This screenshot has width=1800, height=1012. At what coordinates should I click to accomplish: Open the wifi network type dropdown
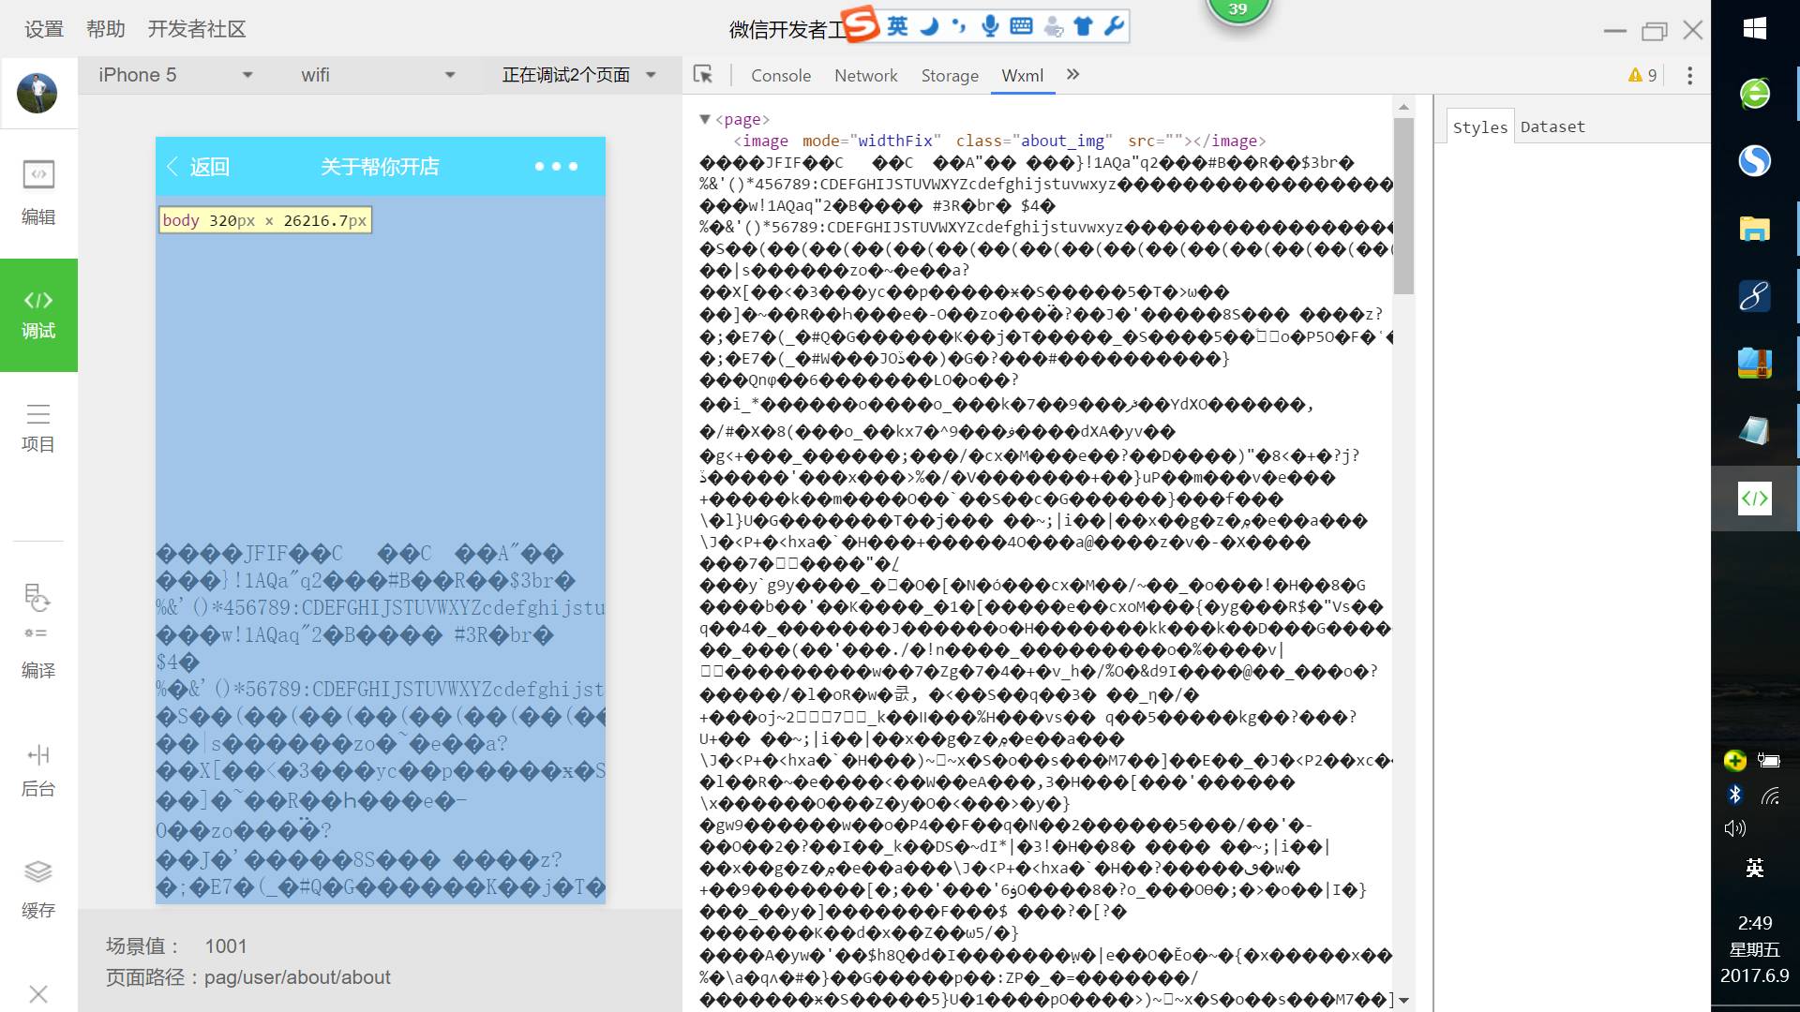click(377, 75)
